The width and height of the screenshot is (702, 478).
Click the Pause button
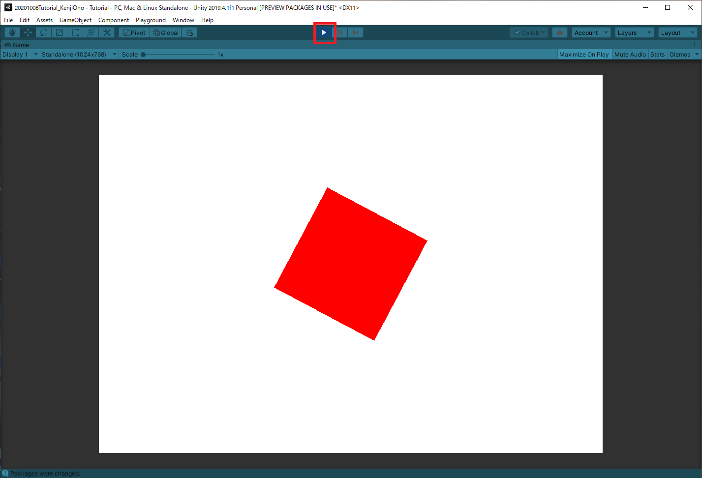(340, 32)
